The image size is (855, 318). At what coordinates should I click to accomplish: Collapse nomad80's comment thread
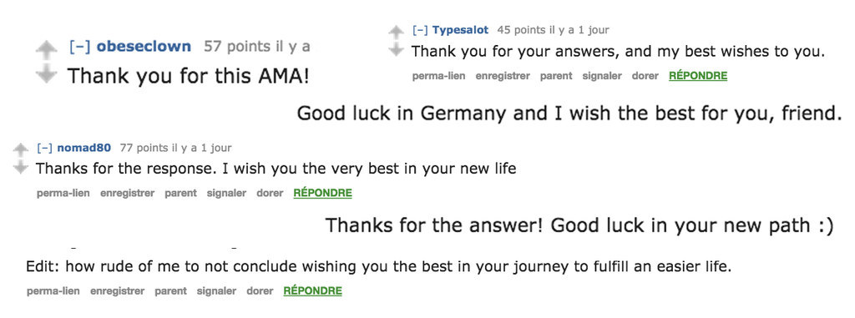45,148
